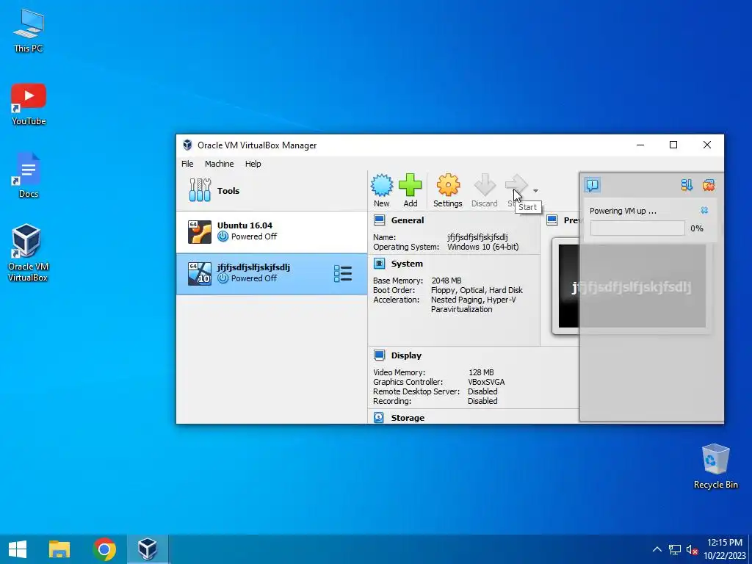Click the Discard toolbar arrow icon
Image resolution: width=752 pixels, height=564 pixels.
coord(485,185)
